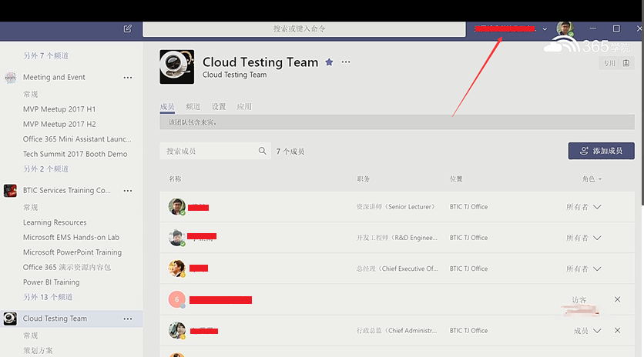Viewport: 644px width, 357px height.
Task: Open Microsoft PowerPoint Training channel
Action: (x=72, y=252)
